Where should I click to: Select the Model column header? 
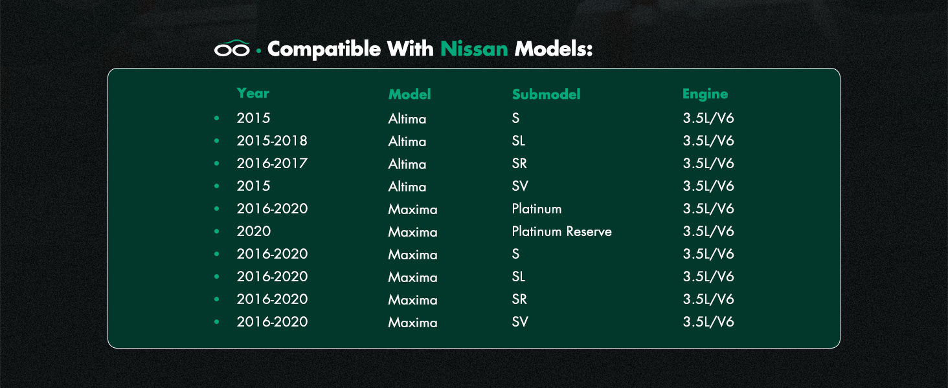coord(409,94)
